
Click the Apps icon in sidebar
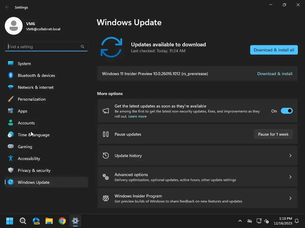[11, 111]
